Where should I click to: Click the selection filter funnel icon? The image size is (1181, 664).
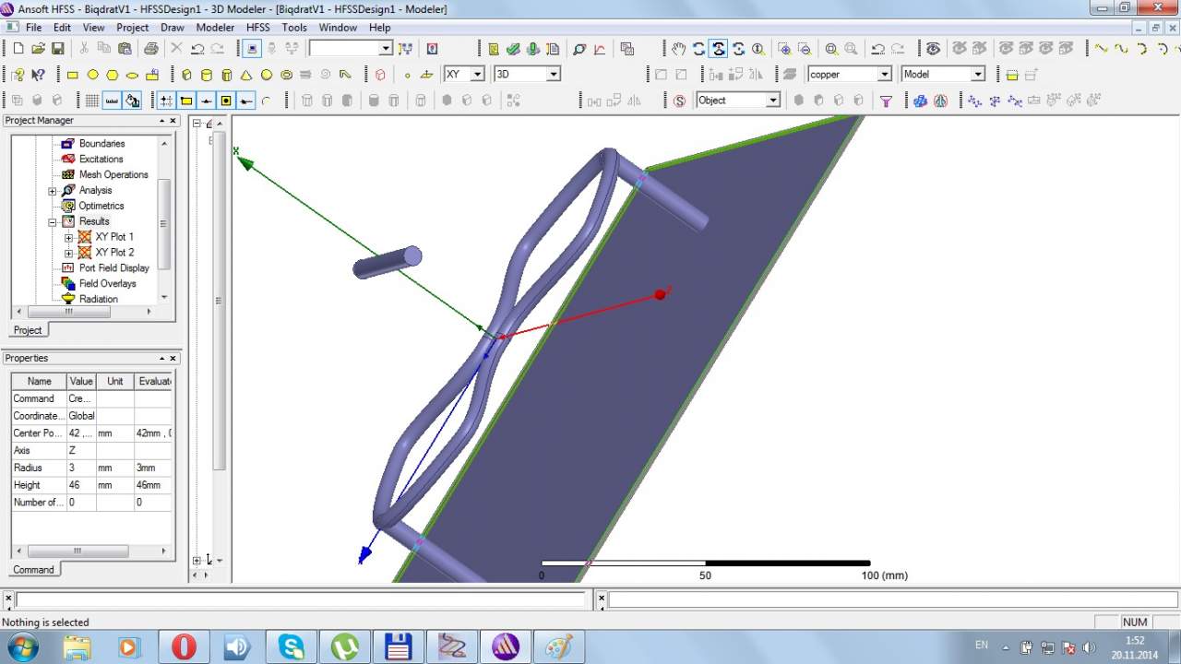tap(886, 101)
